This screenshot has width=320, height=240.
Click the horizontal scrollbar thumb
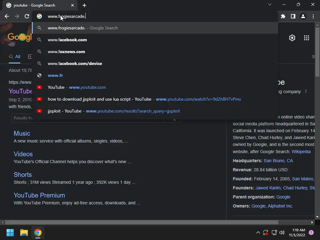[x=142, y=222]
